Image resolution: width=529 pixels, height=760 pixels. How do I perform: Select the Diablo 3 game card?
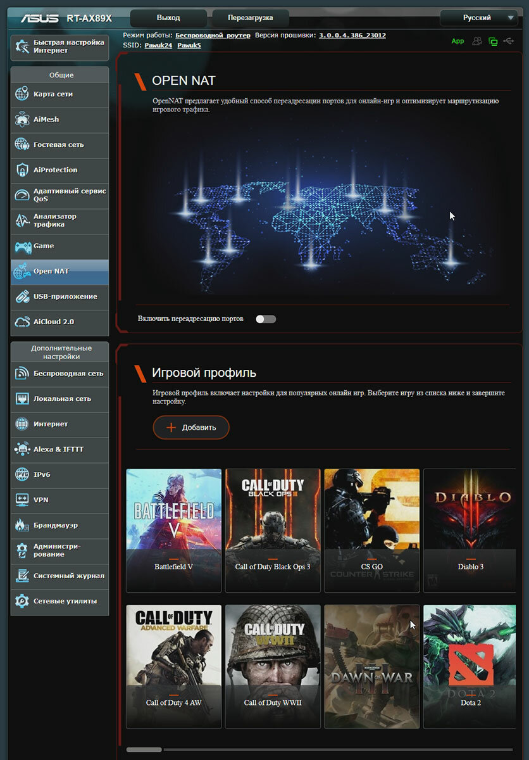click(471, 531)
